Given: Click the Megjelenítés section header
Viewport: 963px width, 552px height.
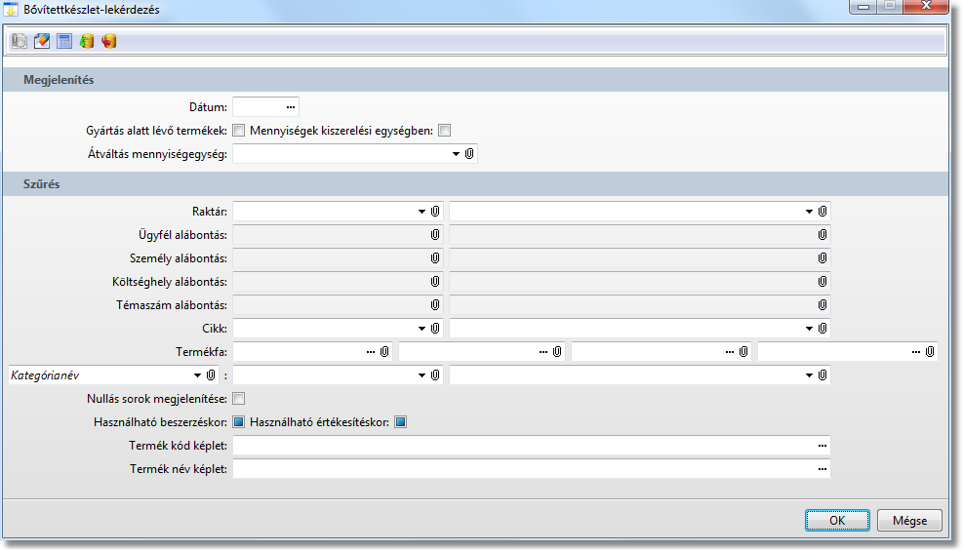Looking at the screenshot, I should tap(475, 79).
